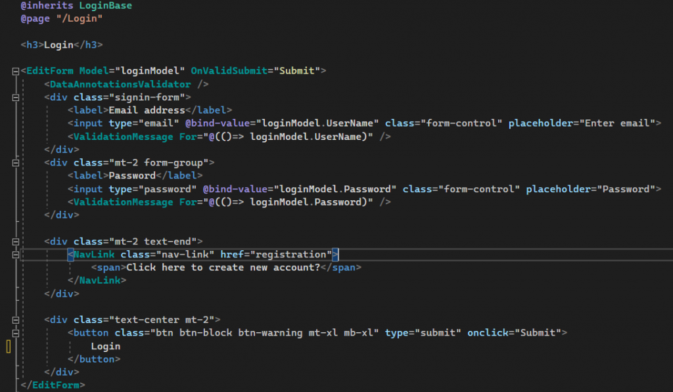
Task: Click the loginModel.Password bind-value text
Action: tap(335, 189)
